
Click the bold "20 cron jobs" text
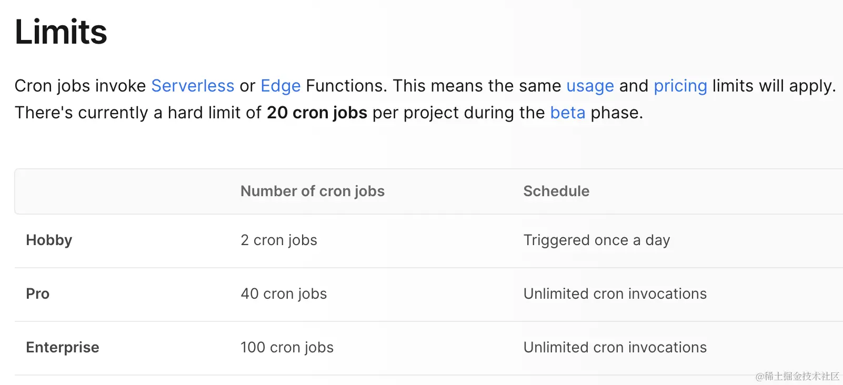(x=317, y=113)
